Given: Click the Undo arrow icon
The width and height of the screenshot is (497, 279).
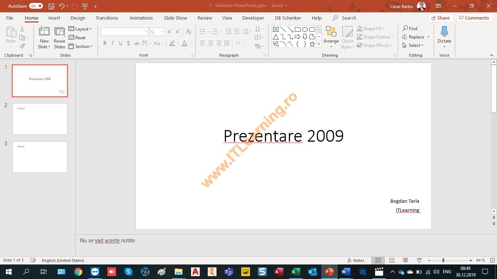Looking at the screenshot, I should [61, 6].
